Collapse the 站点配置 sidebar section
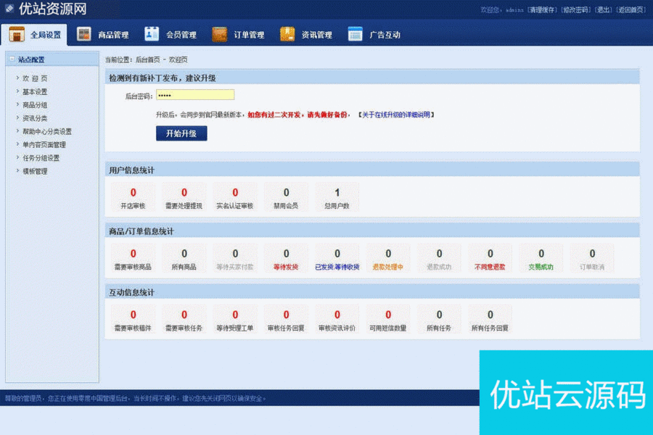The height and width of the screenshot is (435, 653). [x=12, y=59]
